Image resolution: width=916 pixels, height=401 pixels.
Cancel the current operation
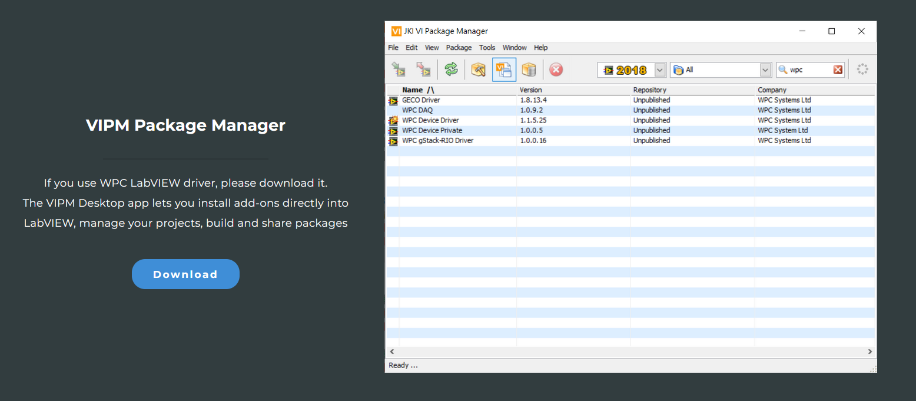coord(555,69)
